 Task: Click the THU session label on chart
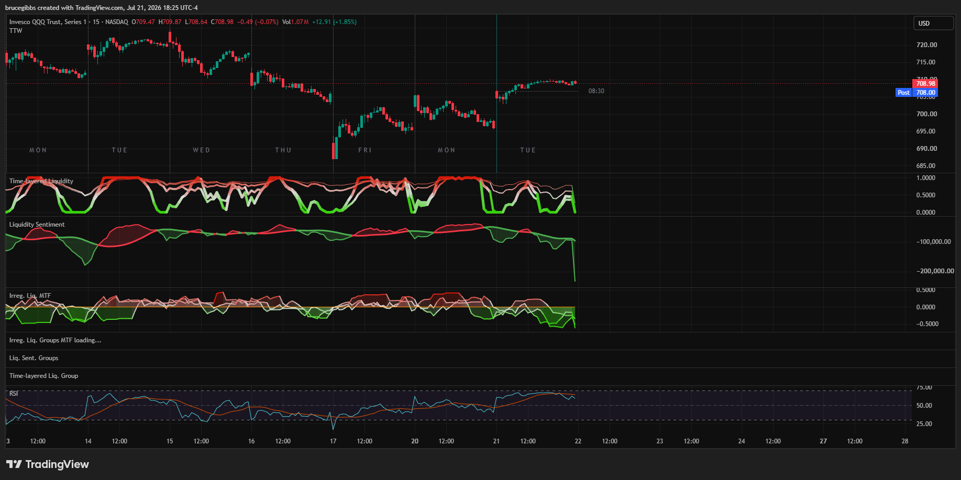[x=283, y=150]
